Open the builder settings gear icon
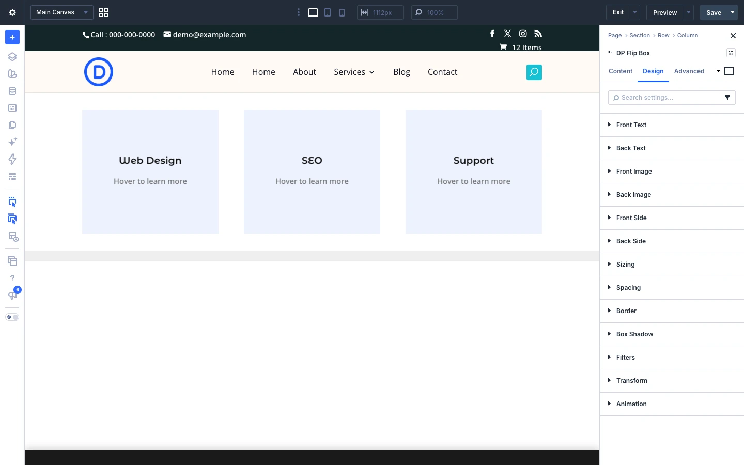Screen dimensions: 744x465 click(12, 12)
